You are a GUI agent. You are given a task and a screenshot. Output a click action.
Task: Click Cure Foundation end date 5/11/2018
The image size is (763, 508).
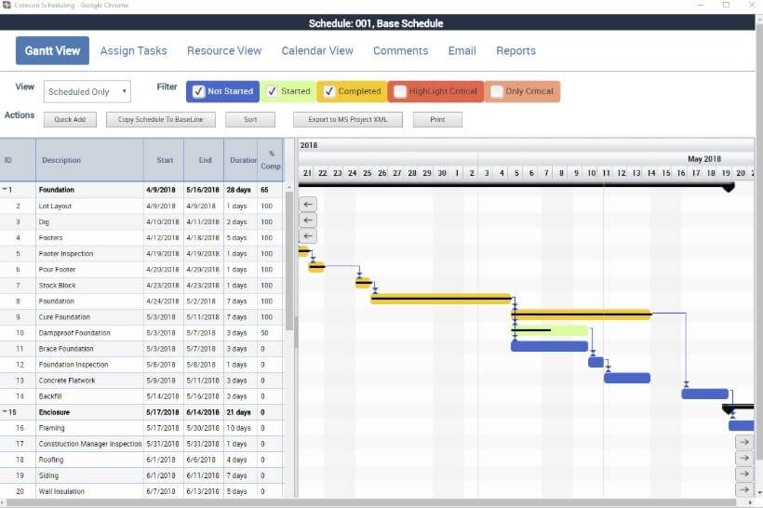(x=203, y=317)
